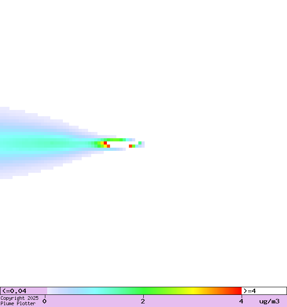Click the plume's rightmost blue tip
Viewport: 287px width, 307px height.
click(x=143, y=145)
